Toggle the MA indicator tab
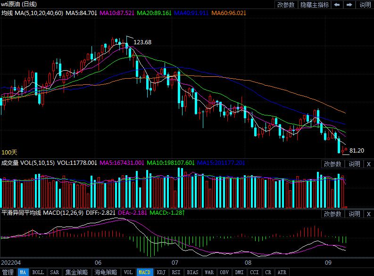The image size is (374, 276). (23, 272)
